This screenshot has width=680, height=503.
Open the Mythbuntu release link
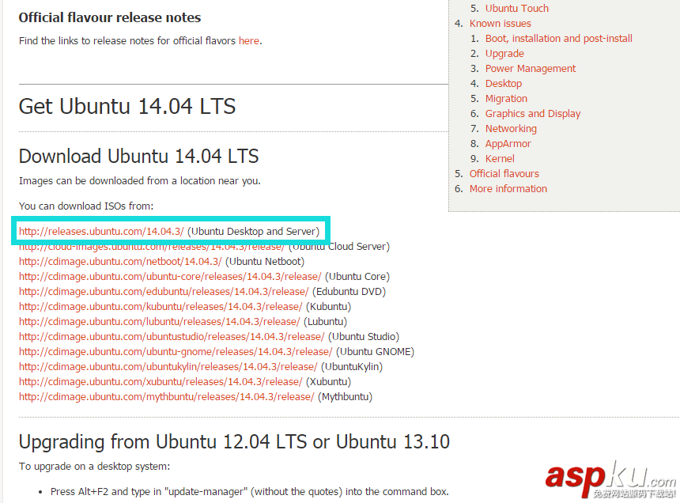tap(166, 397)
